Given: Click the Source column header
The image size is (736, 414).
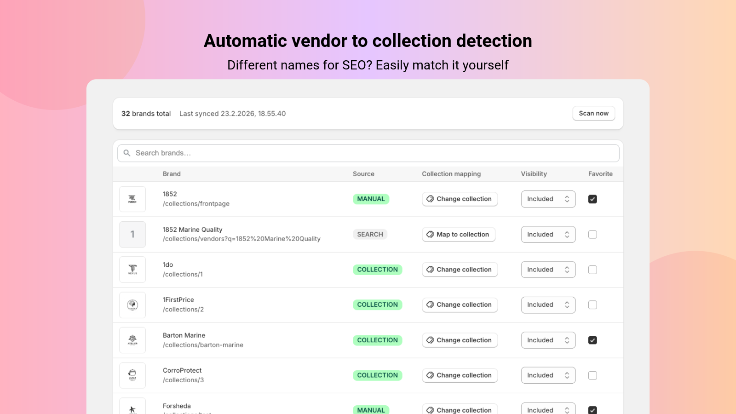Looking at the screenshot, I should (363, 174).
